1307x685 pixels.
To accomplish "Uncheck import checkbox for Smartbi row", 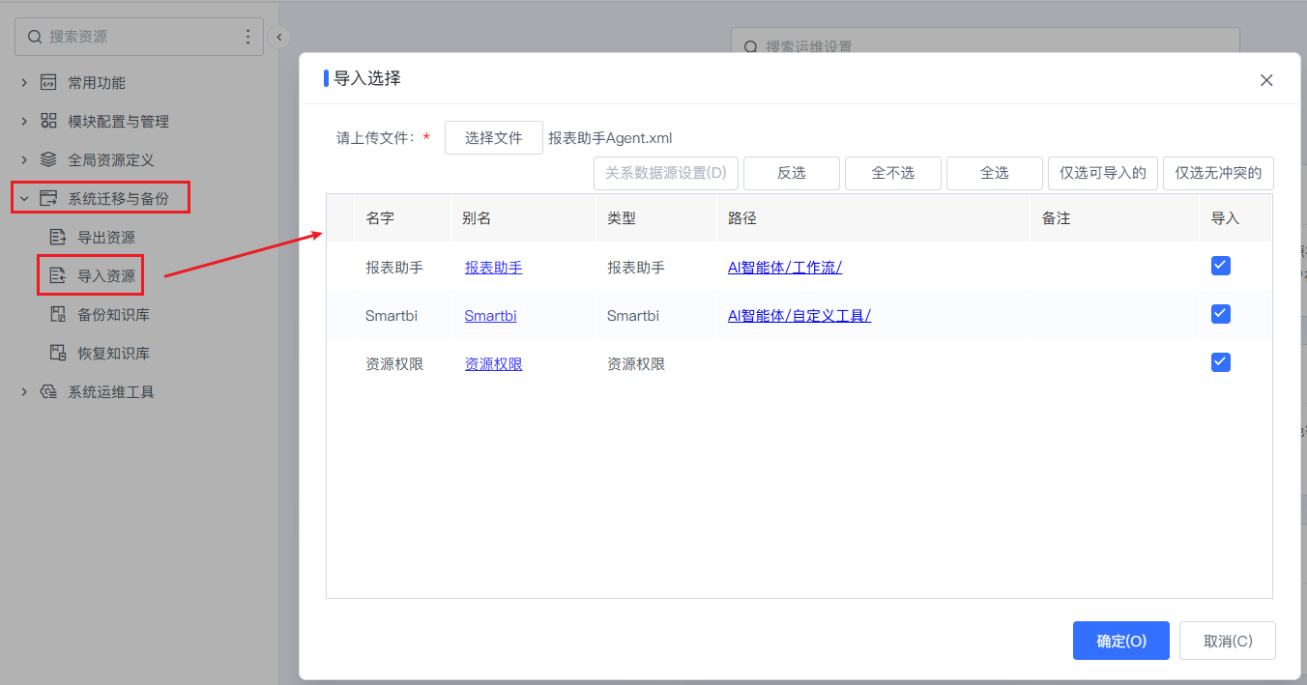I will [x=1221, y=314].
